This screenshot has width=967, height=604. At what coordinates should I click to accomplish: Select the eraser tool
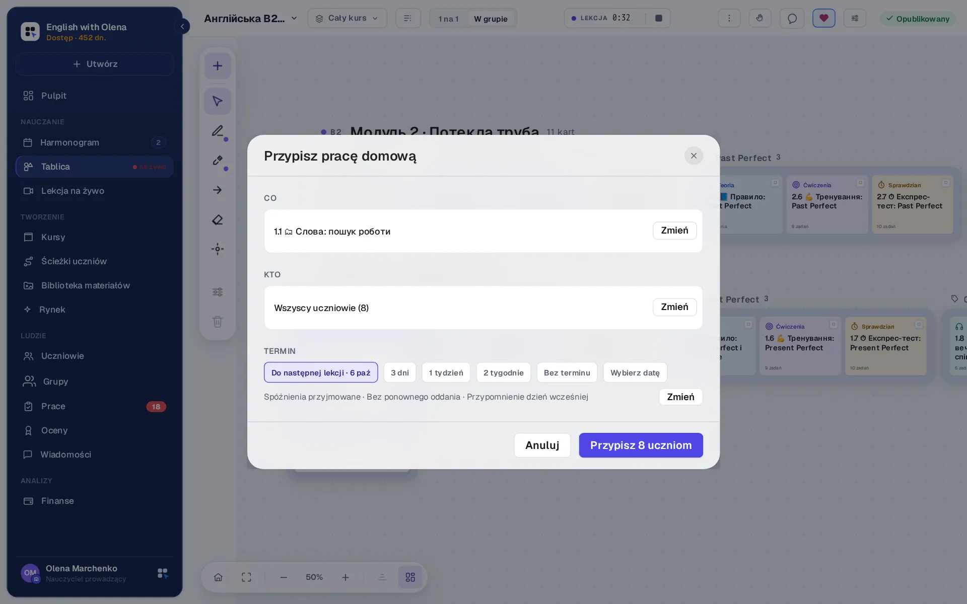[x=218, y=220]
